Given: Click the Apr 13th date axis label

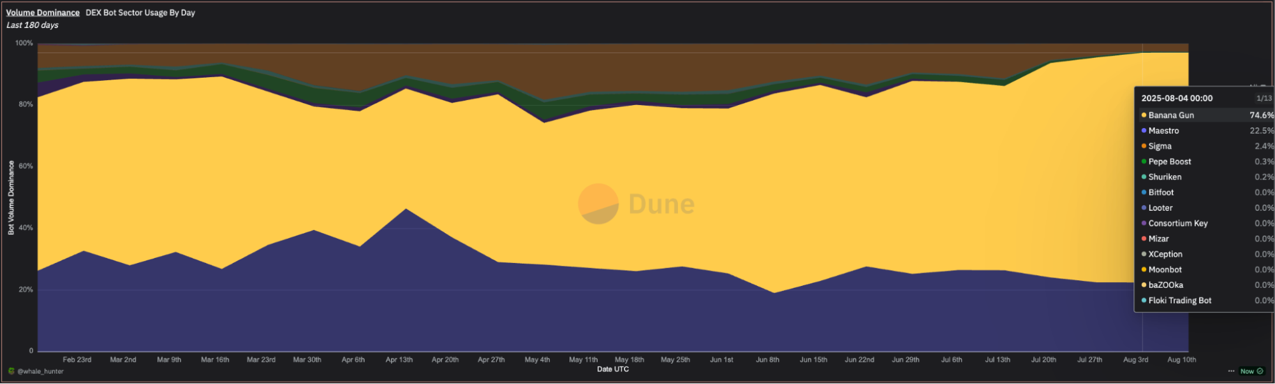Looking at the screenshot, I should [399, 360].
